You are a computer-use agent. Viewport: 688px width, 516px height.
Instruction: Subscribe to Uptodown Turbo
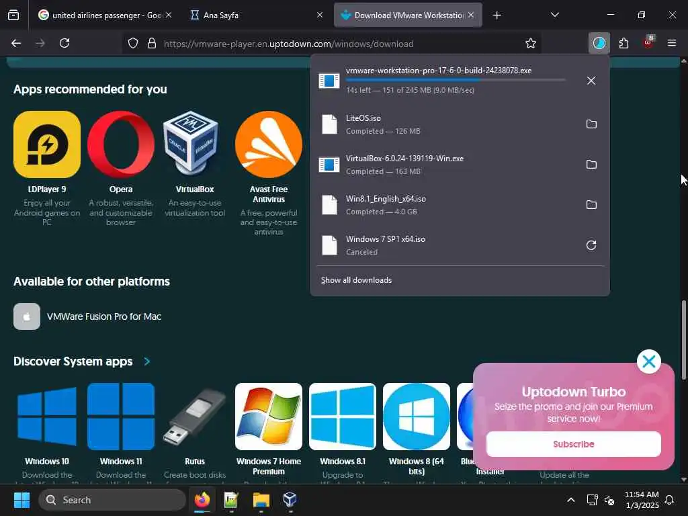pos(574,444)
